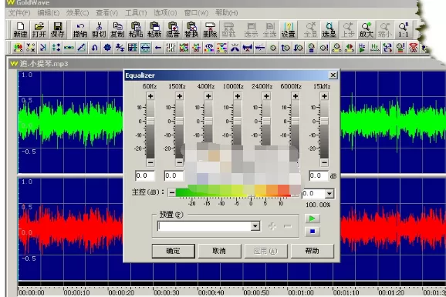Click the 复制 (Copy) toolbar icon

tap(117, 30)
